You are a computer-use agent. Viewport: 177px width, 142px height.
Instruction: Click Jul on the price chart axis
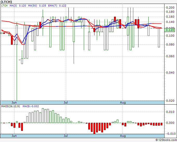point(66,102)
